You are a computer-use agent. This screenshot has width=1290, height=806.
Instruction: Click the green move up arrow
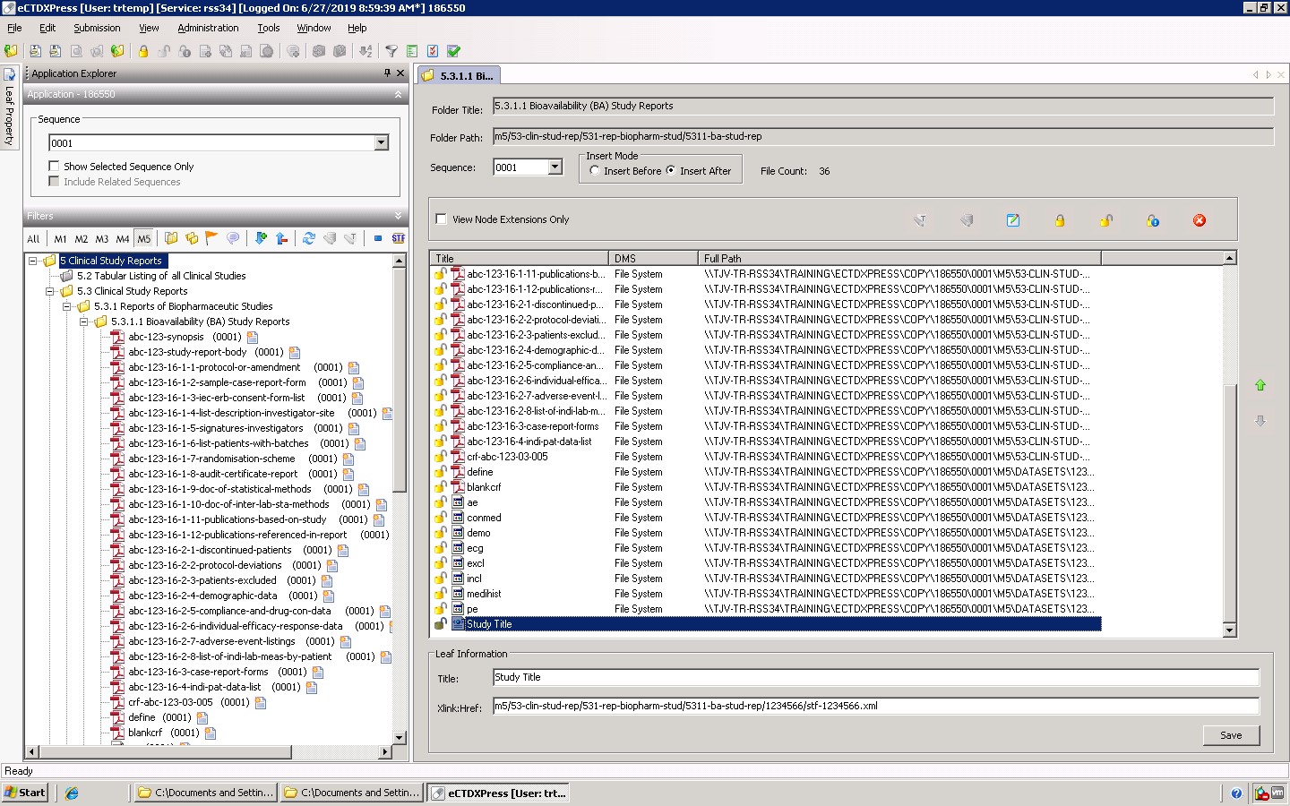1260,385
